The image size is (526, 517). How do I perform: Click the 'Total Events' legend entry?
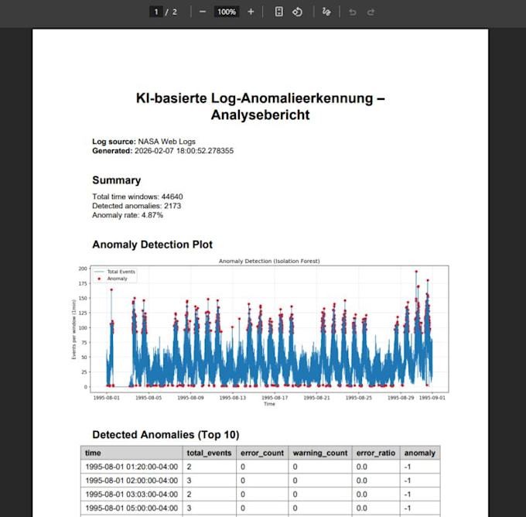pos(114,272)
